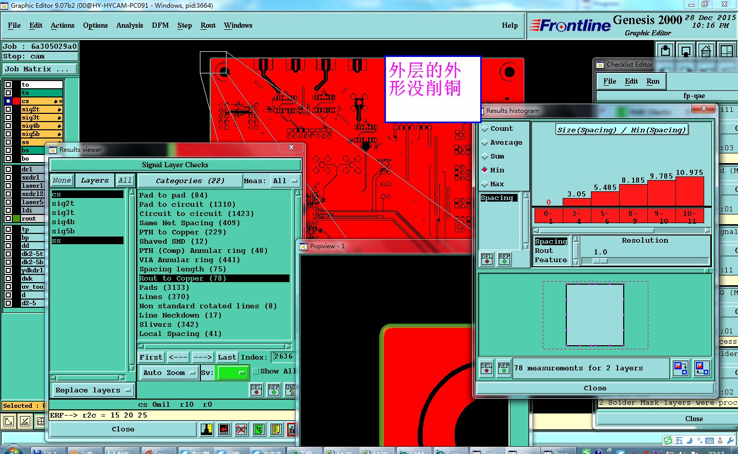Click scroll-up arrow of Spacing/Rout/Feature list
738x454 pixels.
click(576, 239)
